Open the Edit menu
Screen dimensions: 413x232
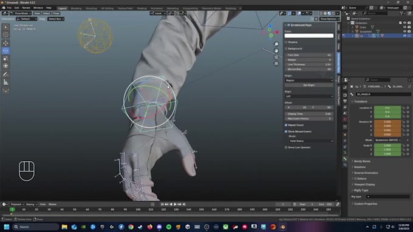16,8
